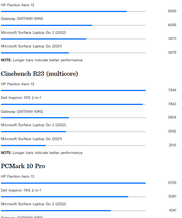Click the Gateway bar with score 4095
Image resolution: width=182 pixels, height=218 pixels.
click(x=46, y=25)
